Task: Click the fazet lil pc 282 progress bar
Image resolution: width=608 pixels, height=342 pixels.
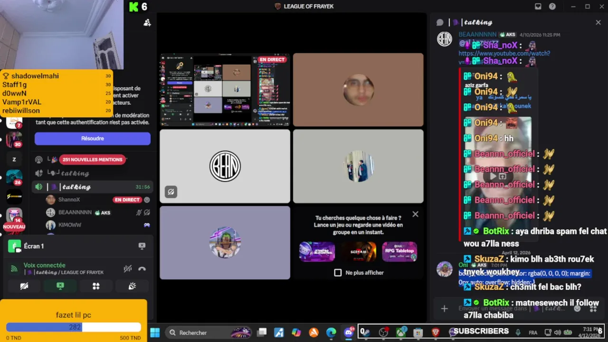Action: coord(74,327)
